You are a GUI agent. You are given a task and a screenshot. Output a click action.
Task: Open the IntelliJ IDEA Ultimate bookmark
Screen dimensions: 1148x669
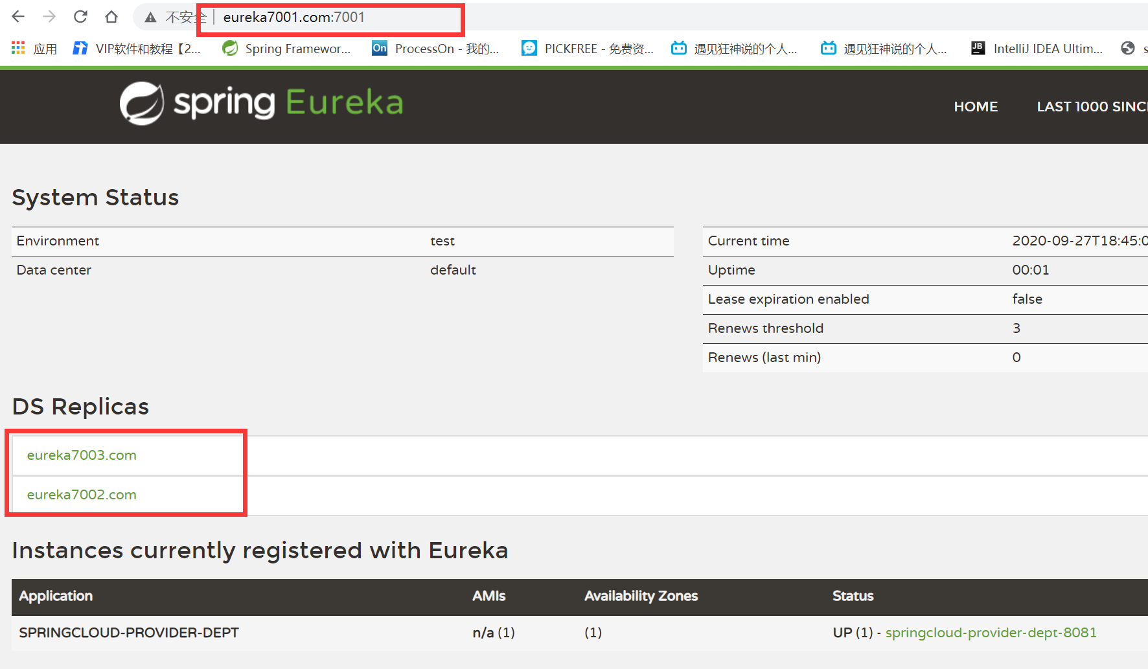(1037, 49)
